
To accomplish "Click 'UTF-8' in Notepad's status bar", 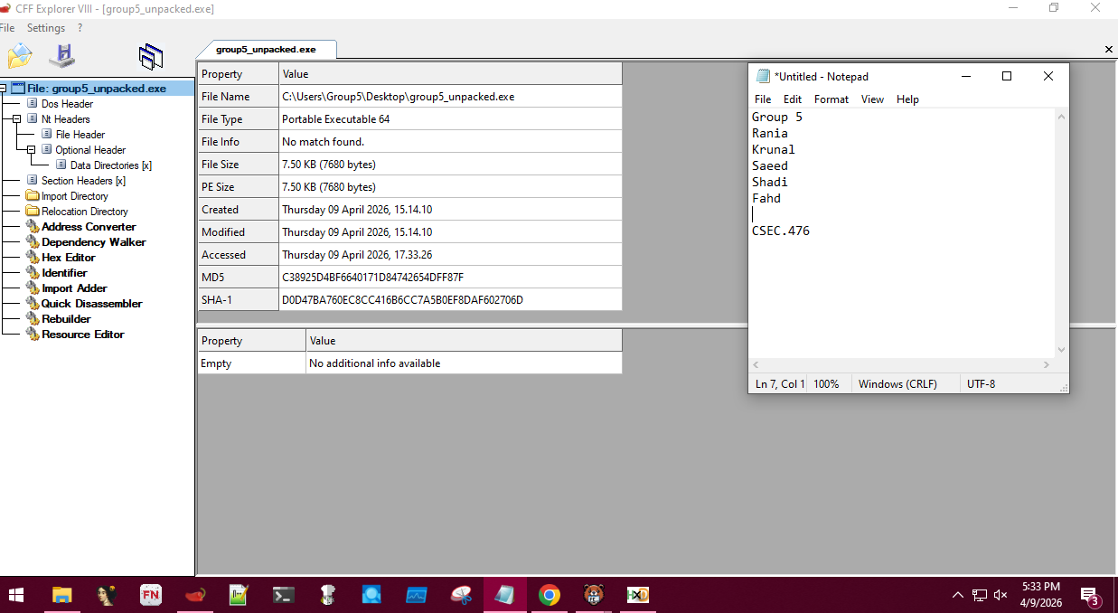I will (981, 384).
